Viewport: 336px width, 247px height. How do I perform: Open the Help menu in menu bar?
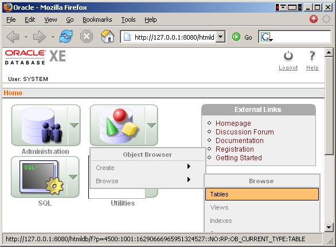pyautogui.click(x=151, y=20)
